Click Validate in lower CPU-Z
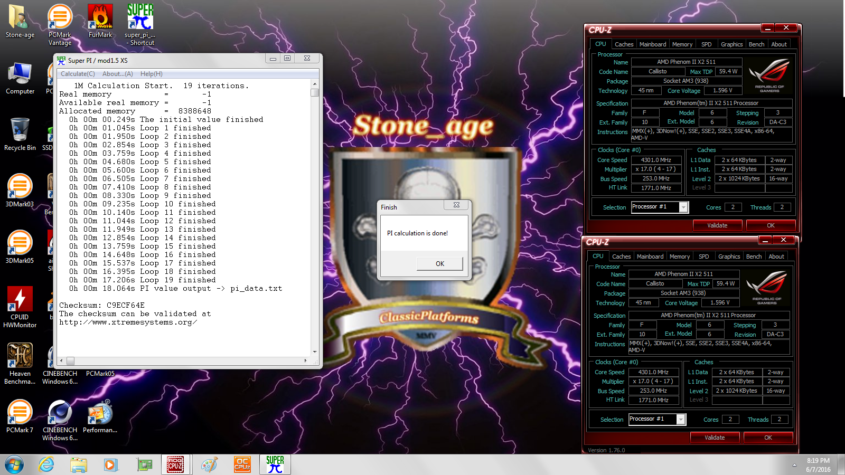This screenshot has height=475, width=845. [x=715, y=438]
